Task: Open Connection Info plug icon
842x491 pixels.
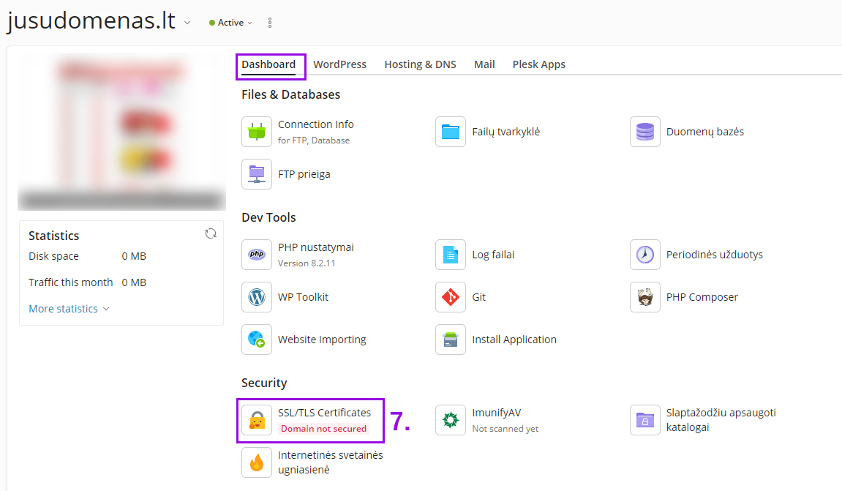Action: [x=257, y=132]
